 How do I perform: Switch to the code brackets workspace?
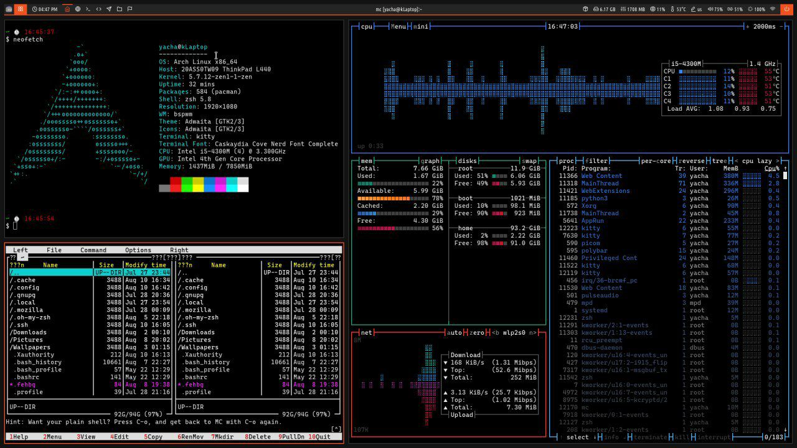pyautogui.click(x=99, y=9)
